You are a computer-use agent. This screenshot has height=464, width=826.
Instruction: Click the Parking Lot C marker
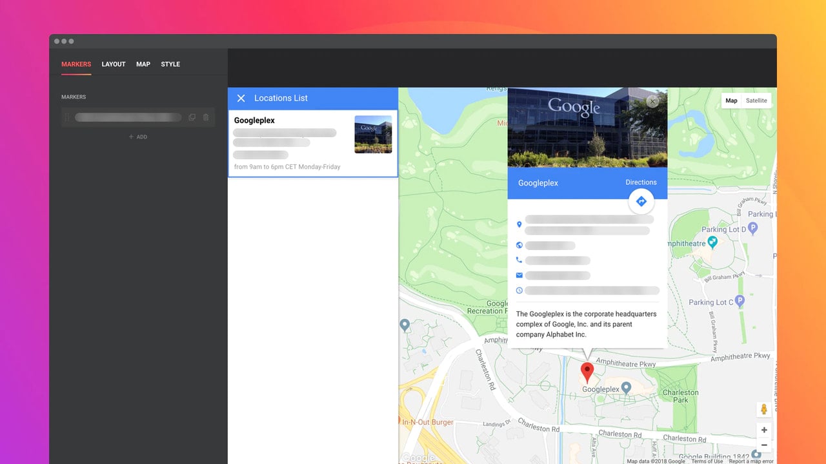740,301
